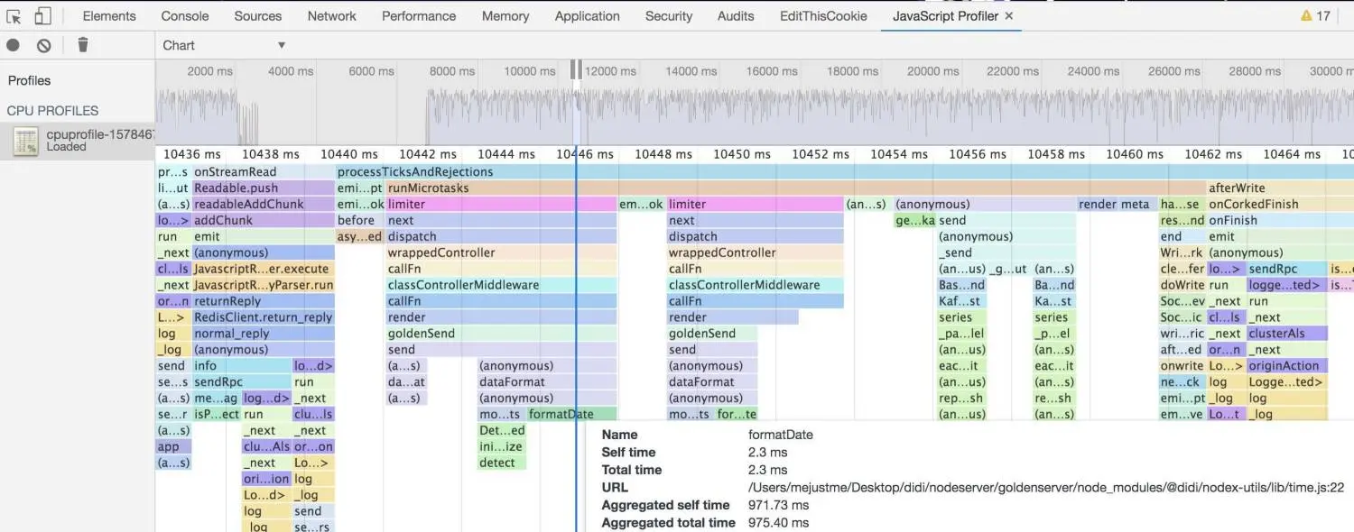The width and height of the screenshot is (1354, 532).
Task: Click the Profiles sidebar heading
Action: click(x=29, y=80)
